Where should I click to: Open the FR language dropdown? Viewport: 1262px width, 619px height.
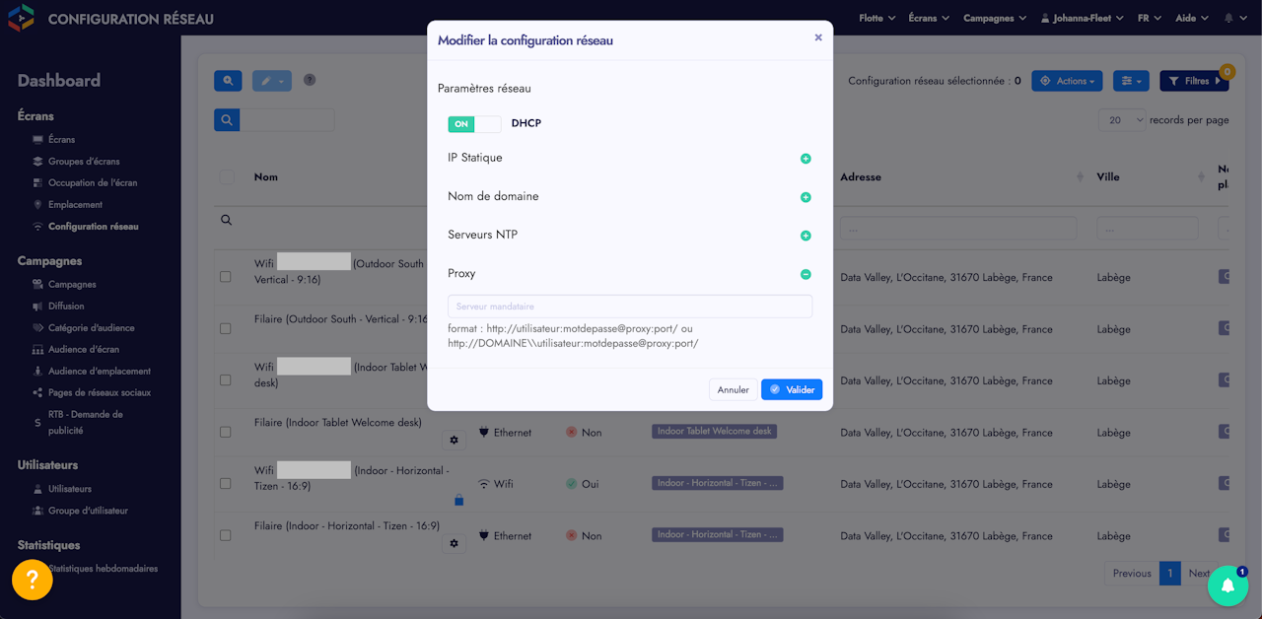pos(1150,18)
